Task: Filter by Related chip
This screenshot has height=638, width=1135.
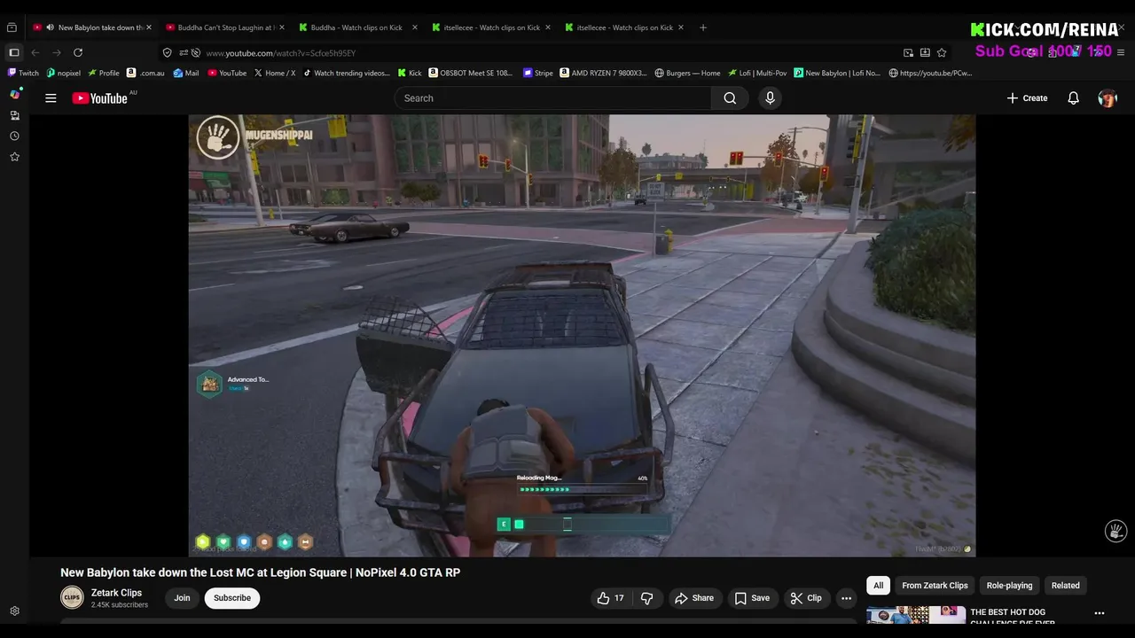Action: [x=1065, y=586]
